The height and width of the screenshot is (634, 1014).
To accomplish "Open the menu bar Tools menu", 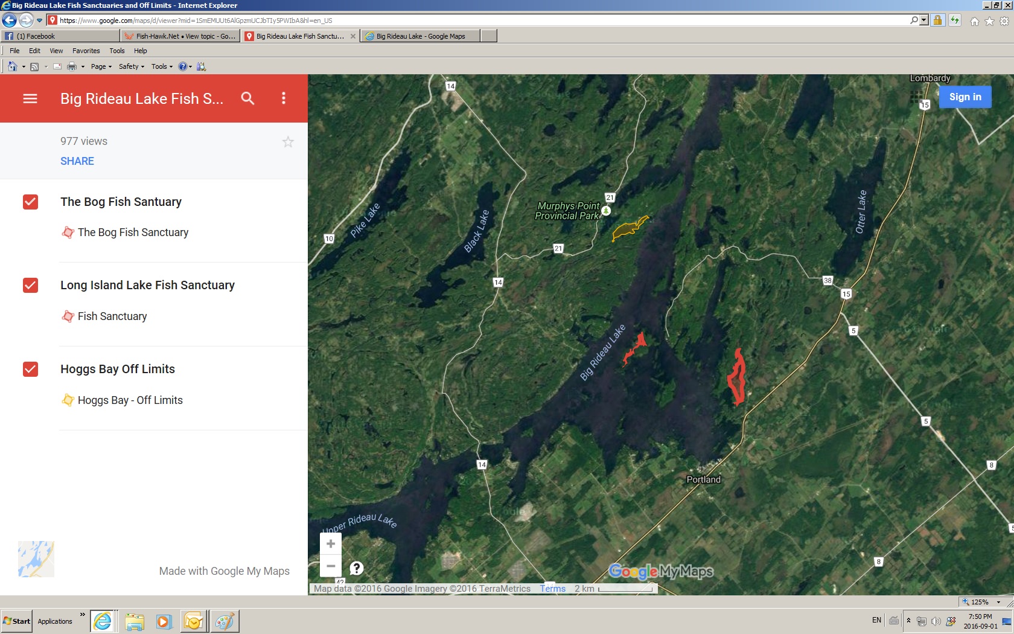I will [117, 51].
